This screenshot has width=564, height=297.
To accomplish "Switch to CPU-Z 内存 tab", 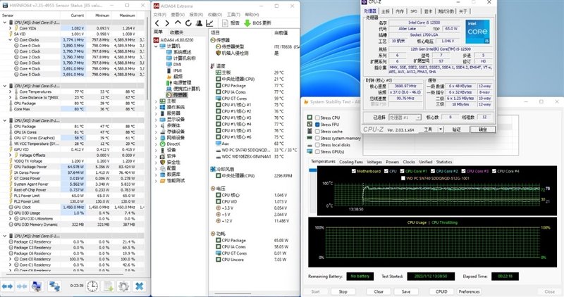I will (x=400, y=11).
